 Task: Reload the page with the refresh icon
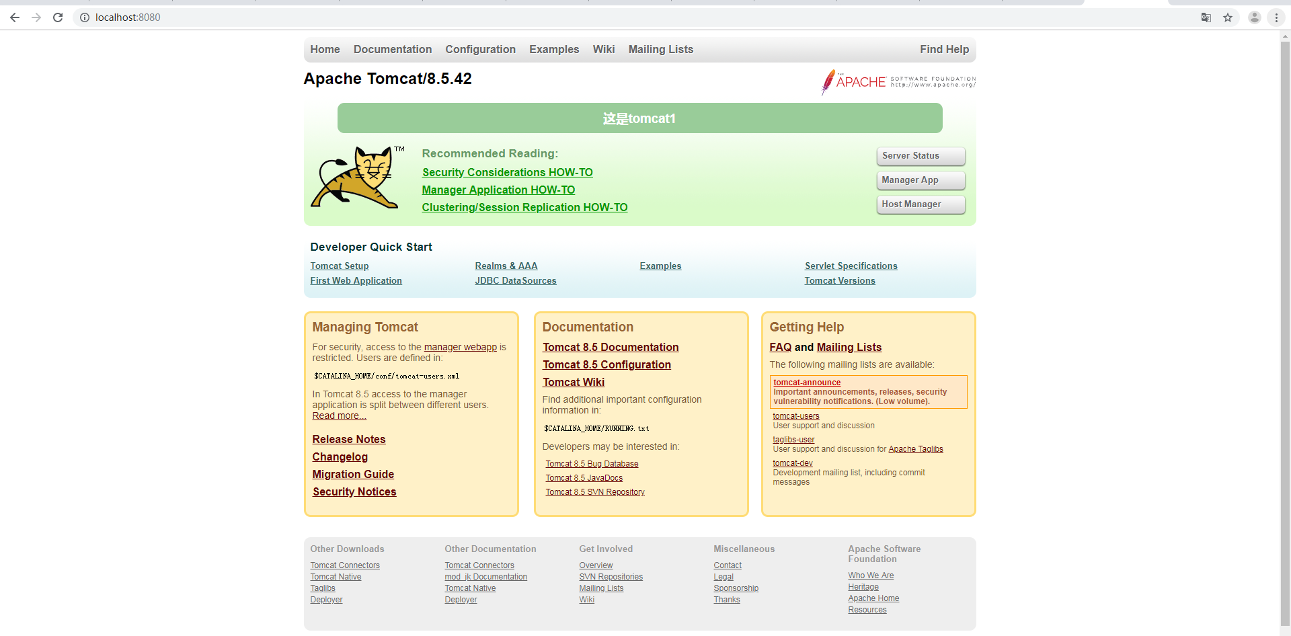pyautogui.click(x=58, y=17)
